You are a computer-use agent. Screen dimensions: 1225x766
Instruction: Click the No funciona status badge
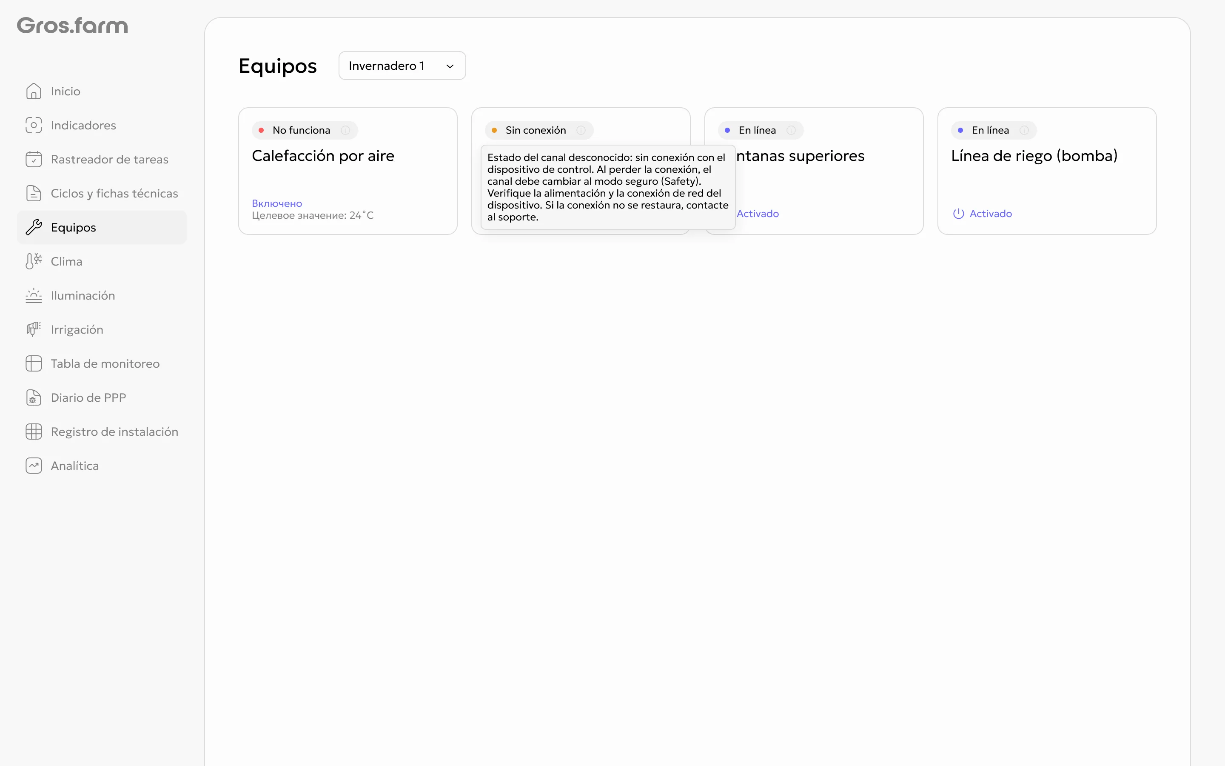pos(305,130)
